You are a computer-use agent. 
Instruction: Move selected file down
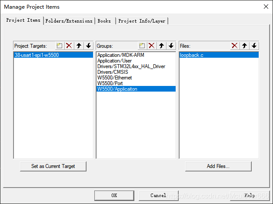[254, 46]
